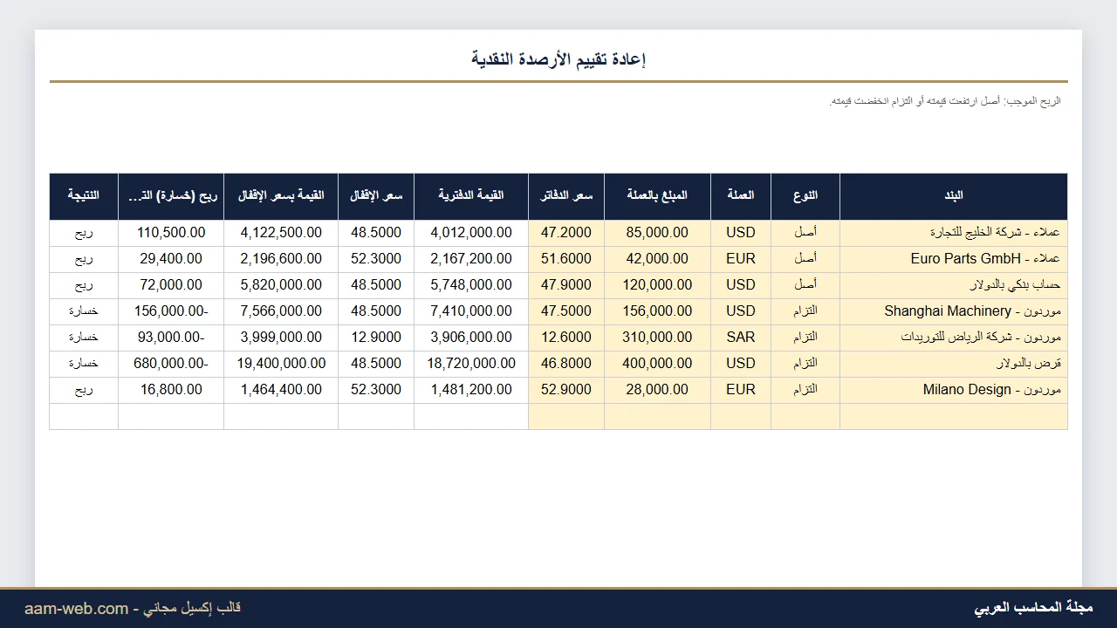Select the القيمة الدفترية column header
This screenshot has width=1117, height=628.
click(x=471, y=196)
